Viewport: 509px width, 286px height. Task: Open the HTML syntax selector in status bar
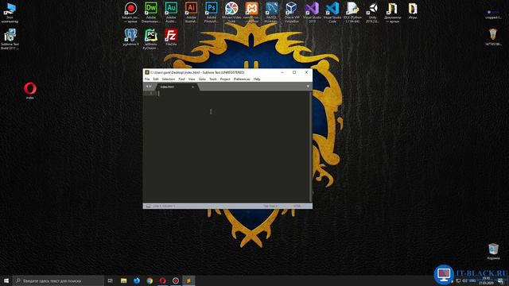tap(297, 207)
